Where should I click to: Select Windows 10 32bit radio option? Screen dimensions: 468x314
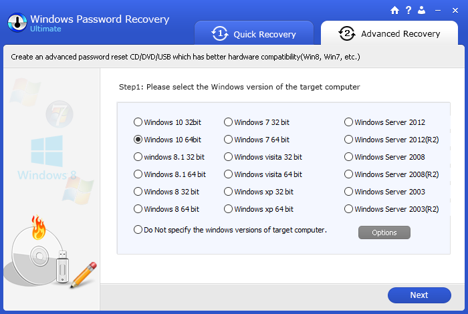tap(167, 122)
